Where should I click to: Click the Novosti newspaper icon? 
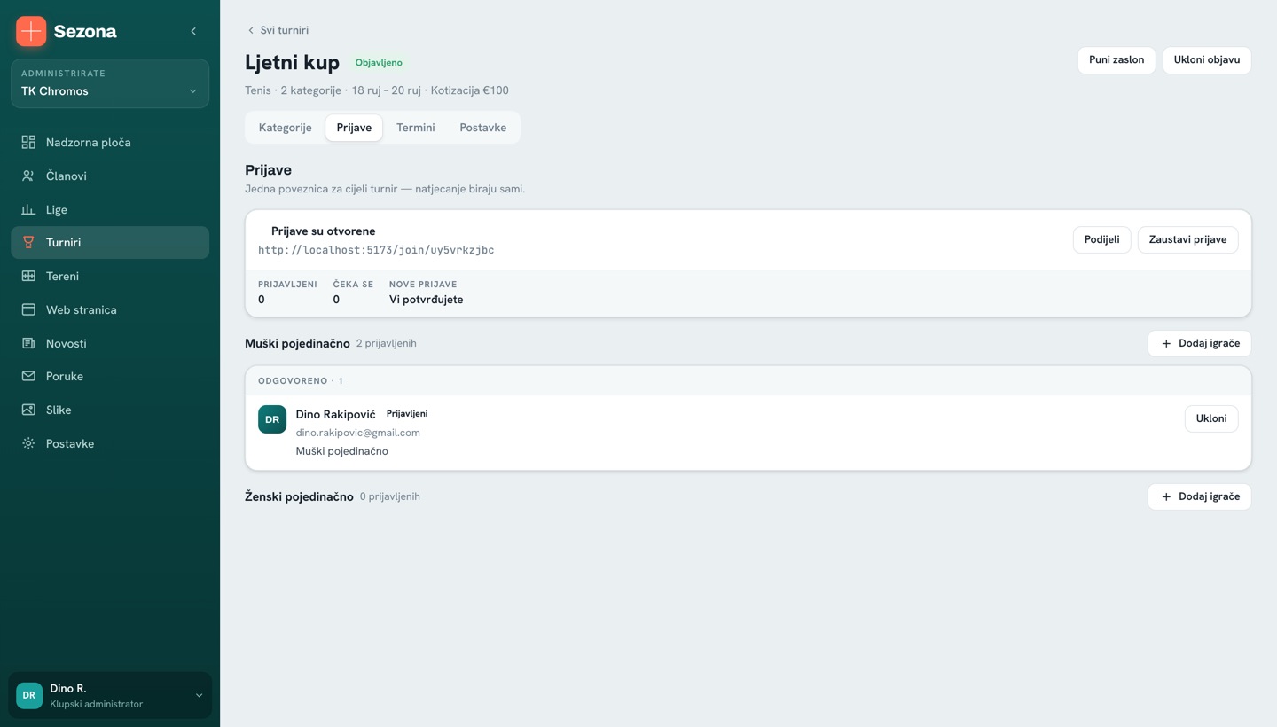coord(28,343)
